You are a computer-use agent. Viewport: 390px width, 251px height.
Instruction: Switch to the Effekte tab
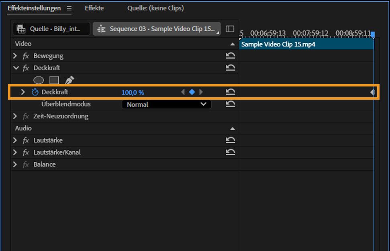(x=94, y=8)
